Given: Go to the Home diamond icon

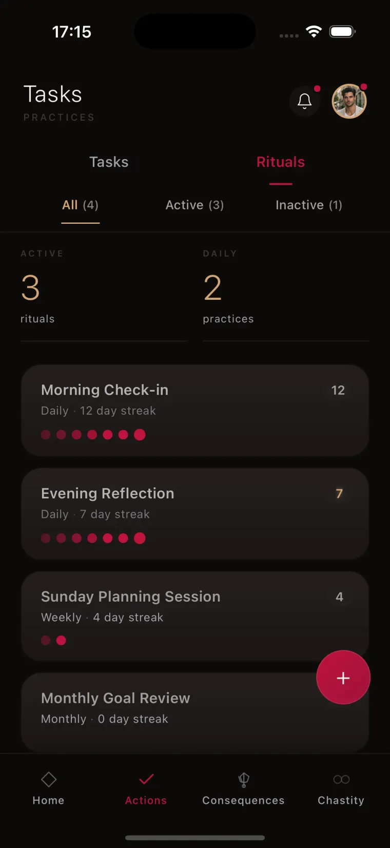Looking at the screenshot, I should (x=49, y=779).
